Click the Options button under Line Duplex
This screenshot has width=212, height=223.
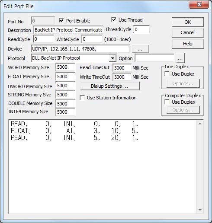tap(183, 83)
